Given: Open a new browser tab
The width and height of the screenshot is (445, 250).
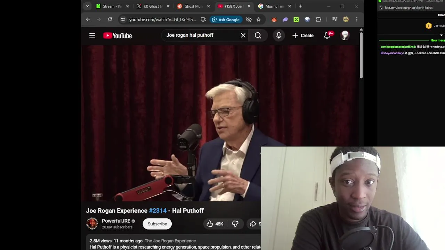Looking at the screenshot, I should tap(301, 6).
